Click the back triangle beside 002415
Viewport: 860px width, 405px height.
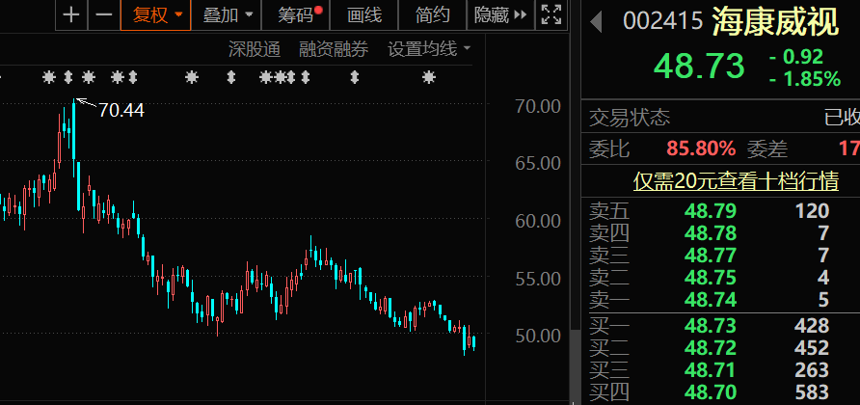tap(596, 22)
